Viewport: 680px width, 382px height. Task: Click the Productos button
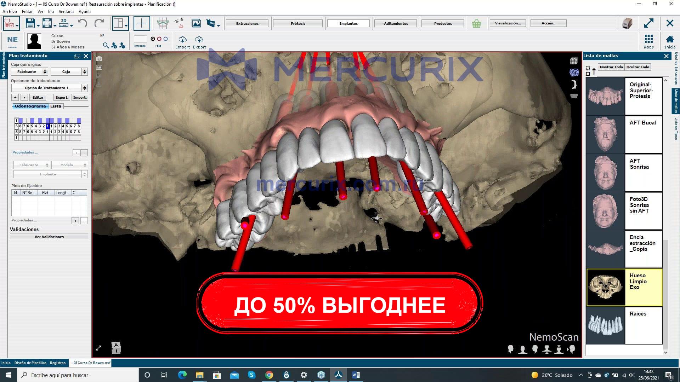(443, 23)
